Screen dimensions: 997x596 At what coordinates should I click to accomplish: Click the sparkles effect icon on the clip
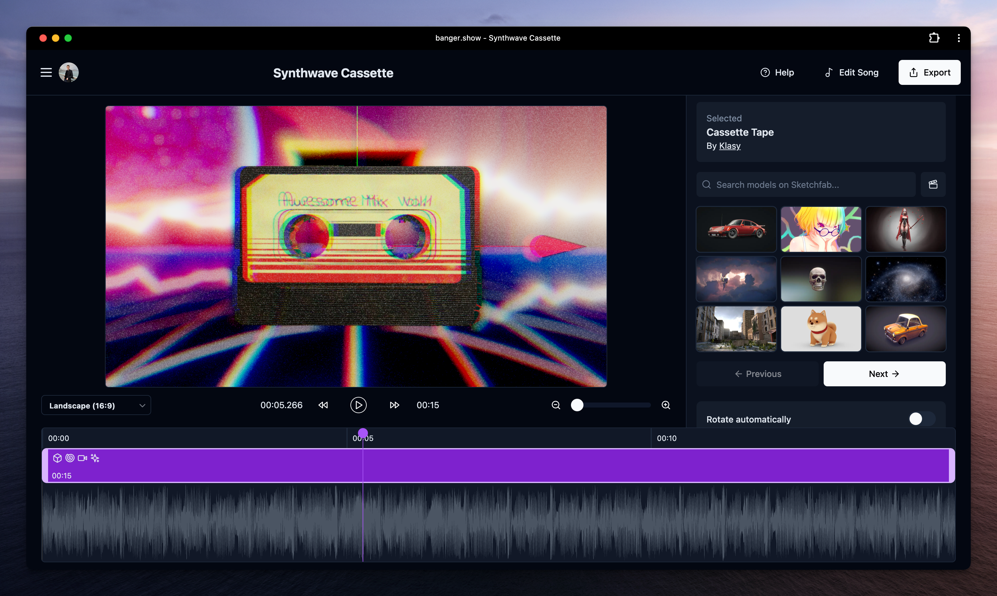95,458
